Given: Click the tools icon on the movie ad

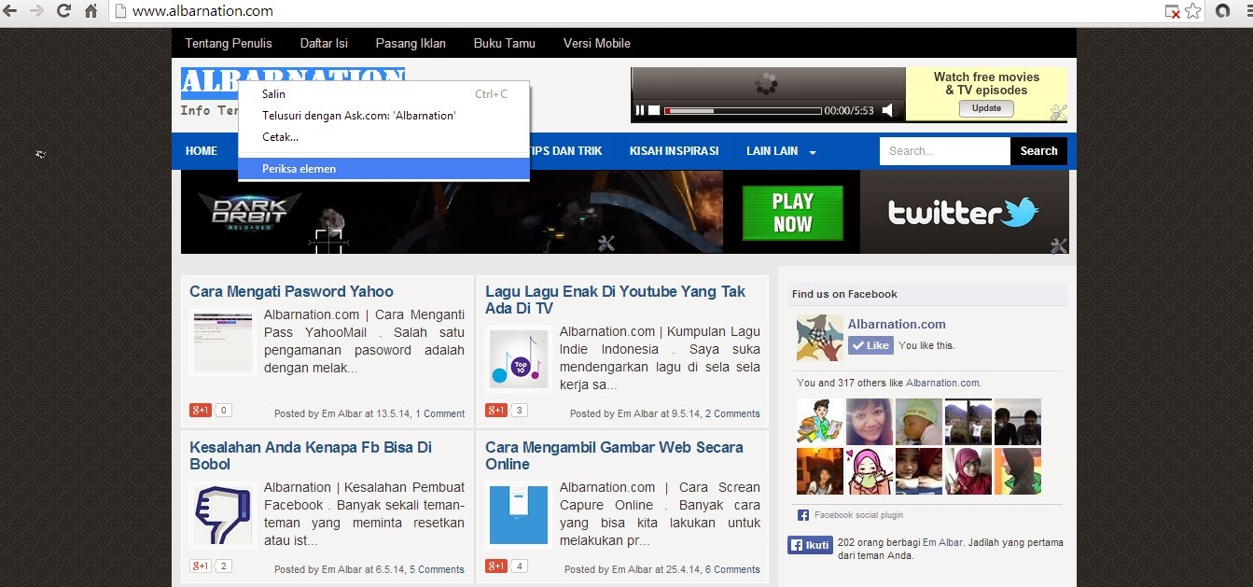Looking at the screenshot, I should (1057, 112).
